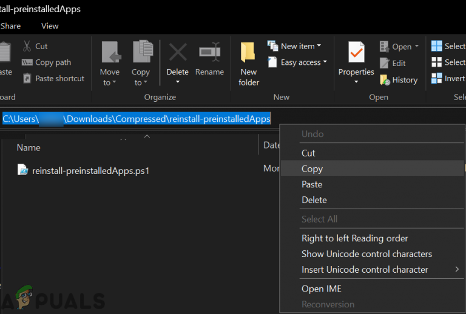Screen dimensions: 466x314
Task: Switch to the View ribbon tab
Action: pos(50,26)
